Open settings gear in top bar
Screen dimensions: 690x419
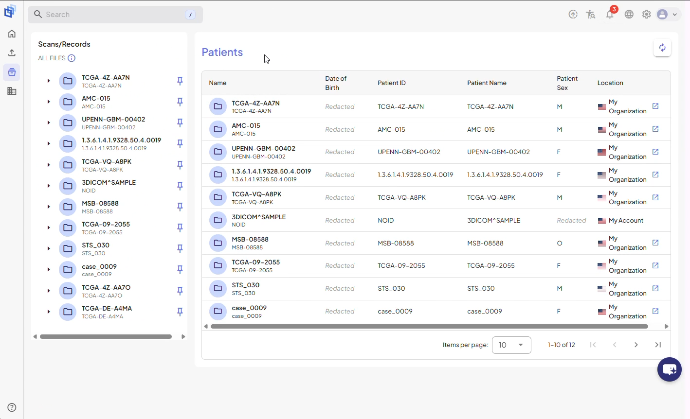click(x=646, y=15)
